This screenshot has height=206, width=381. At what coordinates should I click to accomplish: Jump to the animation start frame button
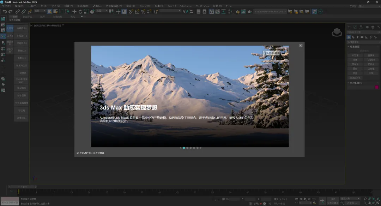(x=296, y=199)
